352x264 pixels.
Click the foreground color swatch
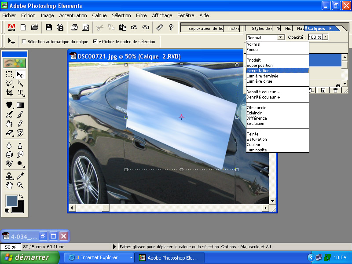(x=11, y=201)
